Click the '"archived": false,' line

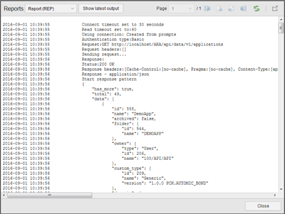click(x=134, y=119)
